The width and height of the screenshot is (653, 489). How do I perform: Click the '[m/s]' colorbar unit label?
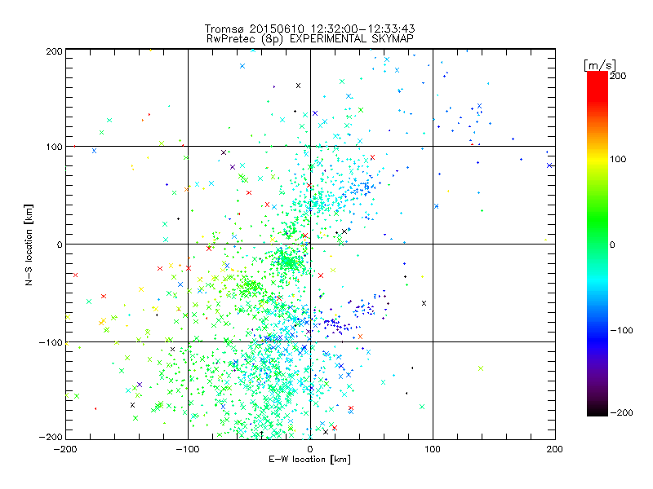click(600, 65)
